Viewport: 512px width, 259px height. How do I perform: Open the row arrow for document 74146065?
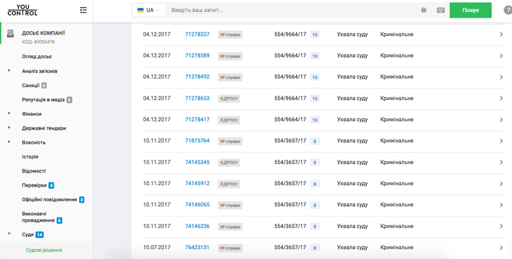(501, 205)
